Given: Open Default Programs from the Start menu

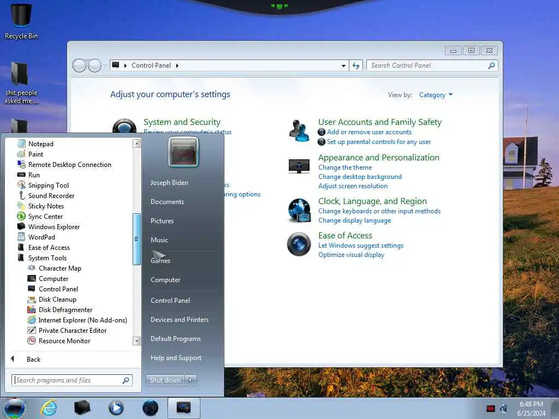Looking at the screenshot, I should click(x=175, y=338).
